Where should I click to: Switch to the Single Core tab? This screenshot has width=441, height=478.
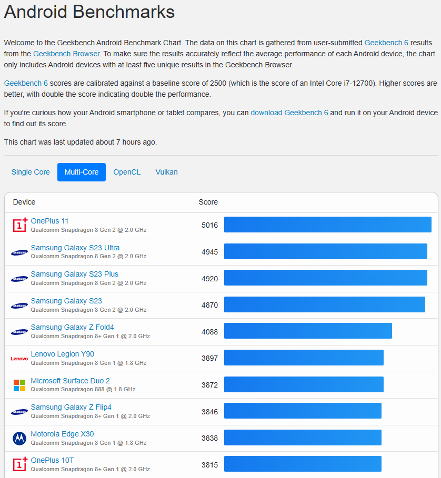pos(31,172)
